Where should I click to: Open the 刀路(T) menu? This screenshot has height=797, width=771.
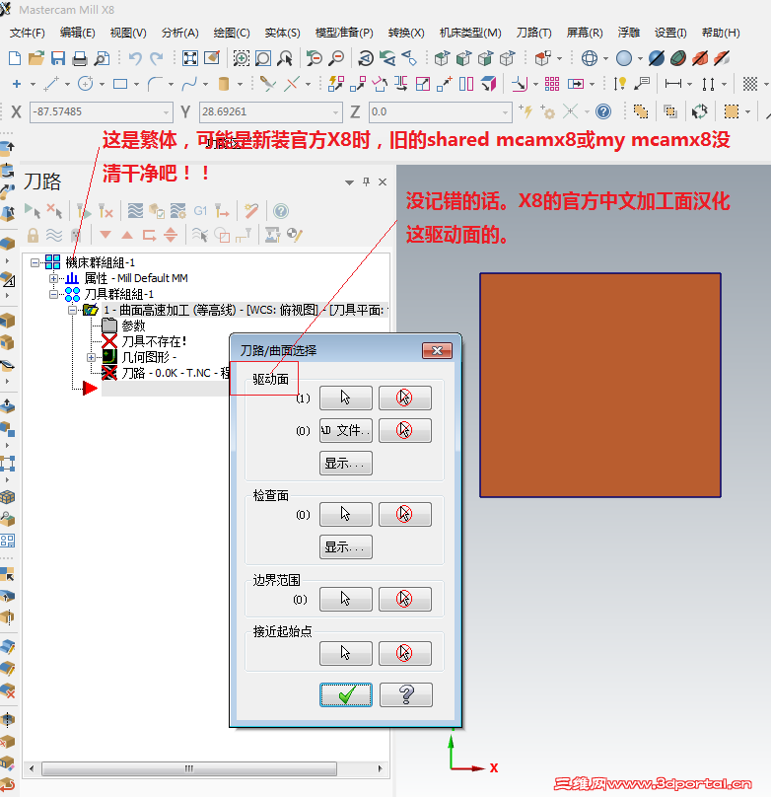click(x=533, y=33)
